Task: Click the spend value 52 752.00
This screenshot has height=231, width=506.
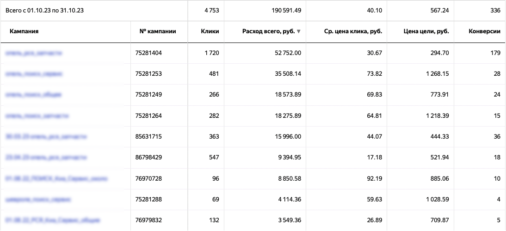Action: pyautogui.click(x=285, y=53)
